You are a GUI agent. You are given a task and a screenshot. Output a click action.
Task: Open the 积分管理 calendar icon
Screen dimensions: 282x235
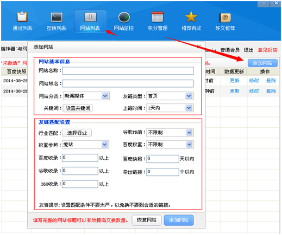(x=158, y=17)
